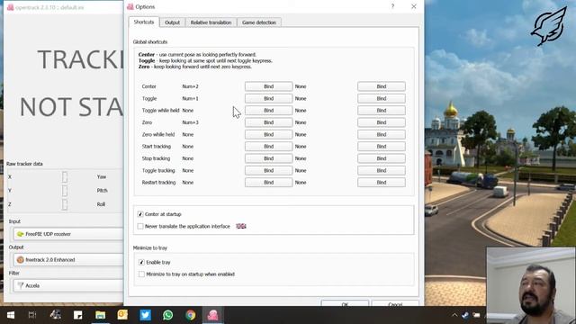Switch to the Output tab

172,22
